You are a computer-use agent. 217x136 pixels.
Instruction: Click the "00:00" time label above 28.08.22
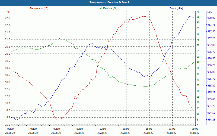coord(10,129)
